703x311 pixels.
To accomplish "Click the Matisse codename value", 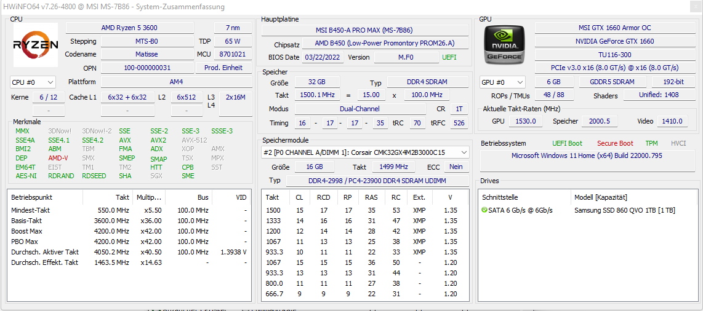I will click(x=147, y=54).
